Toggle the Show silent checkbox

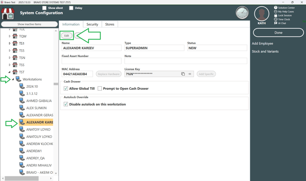44,8
